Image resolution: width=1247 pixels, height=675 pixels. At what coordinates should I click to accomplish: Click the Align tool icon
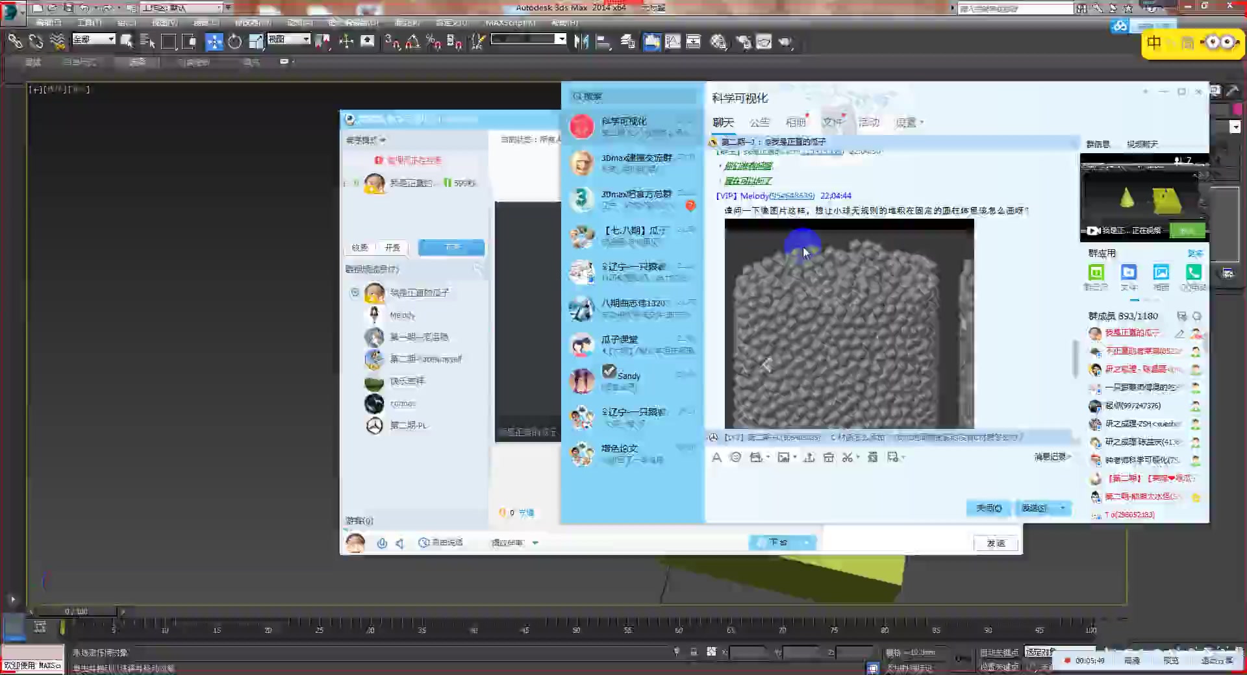tap(603, 42)
